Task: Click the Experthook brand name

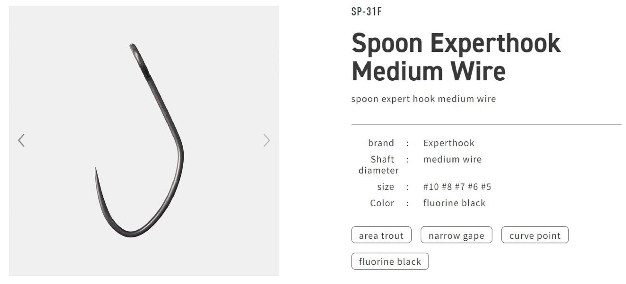Action: pyautogui.click(x=448, y=143)
